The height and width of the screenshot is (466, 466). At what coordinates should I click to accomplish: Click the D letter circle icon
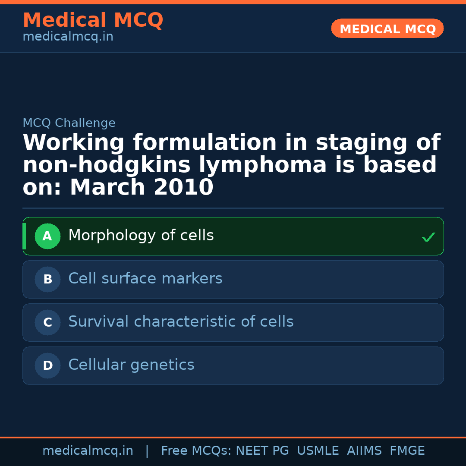coord(47,366)
